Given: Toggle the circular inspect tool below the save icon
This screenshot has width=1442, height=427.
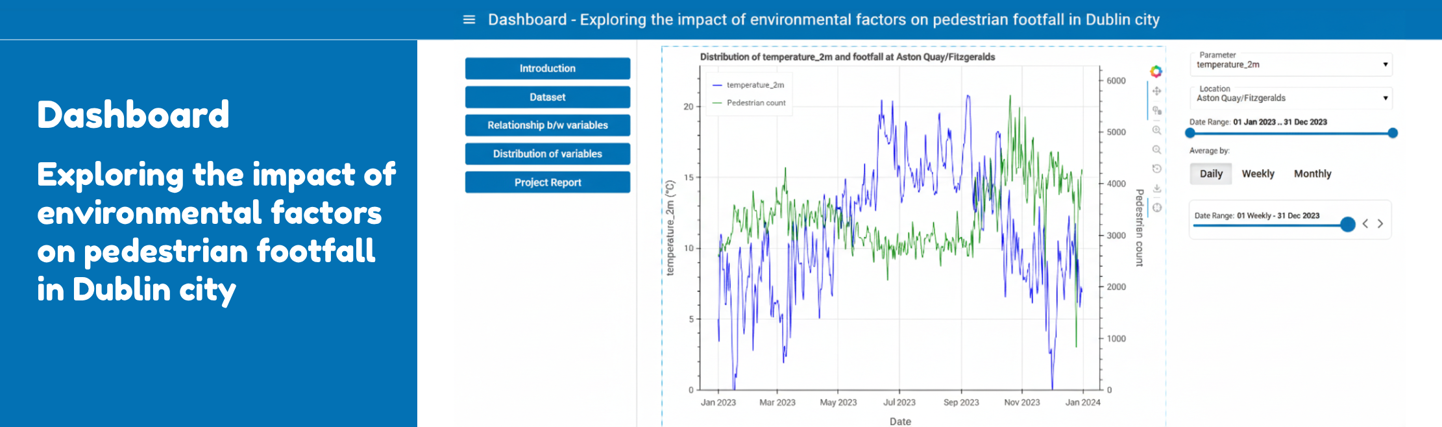Looking at the screenshot, I should [x=1156, y=208].
